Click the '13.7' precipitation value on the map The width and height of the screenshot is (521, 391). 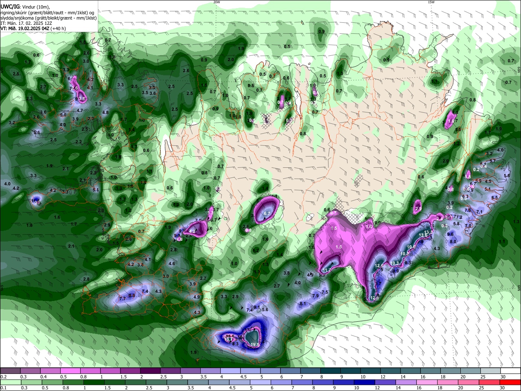228,339
